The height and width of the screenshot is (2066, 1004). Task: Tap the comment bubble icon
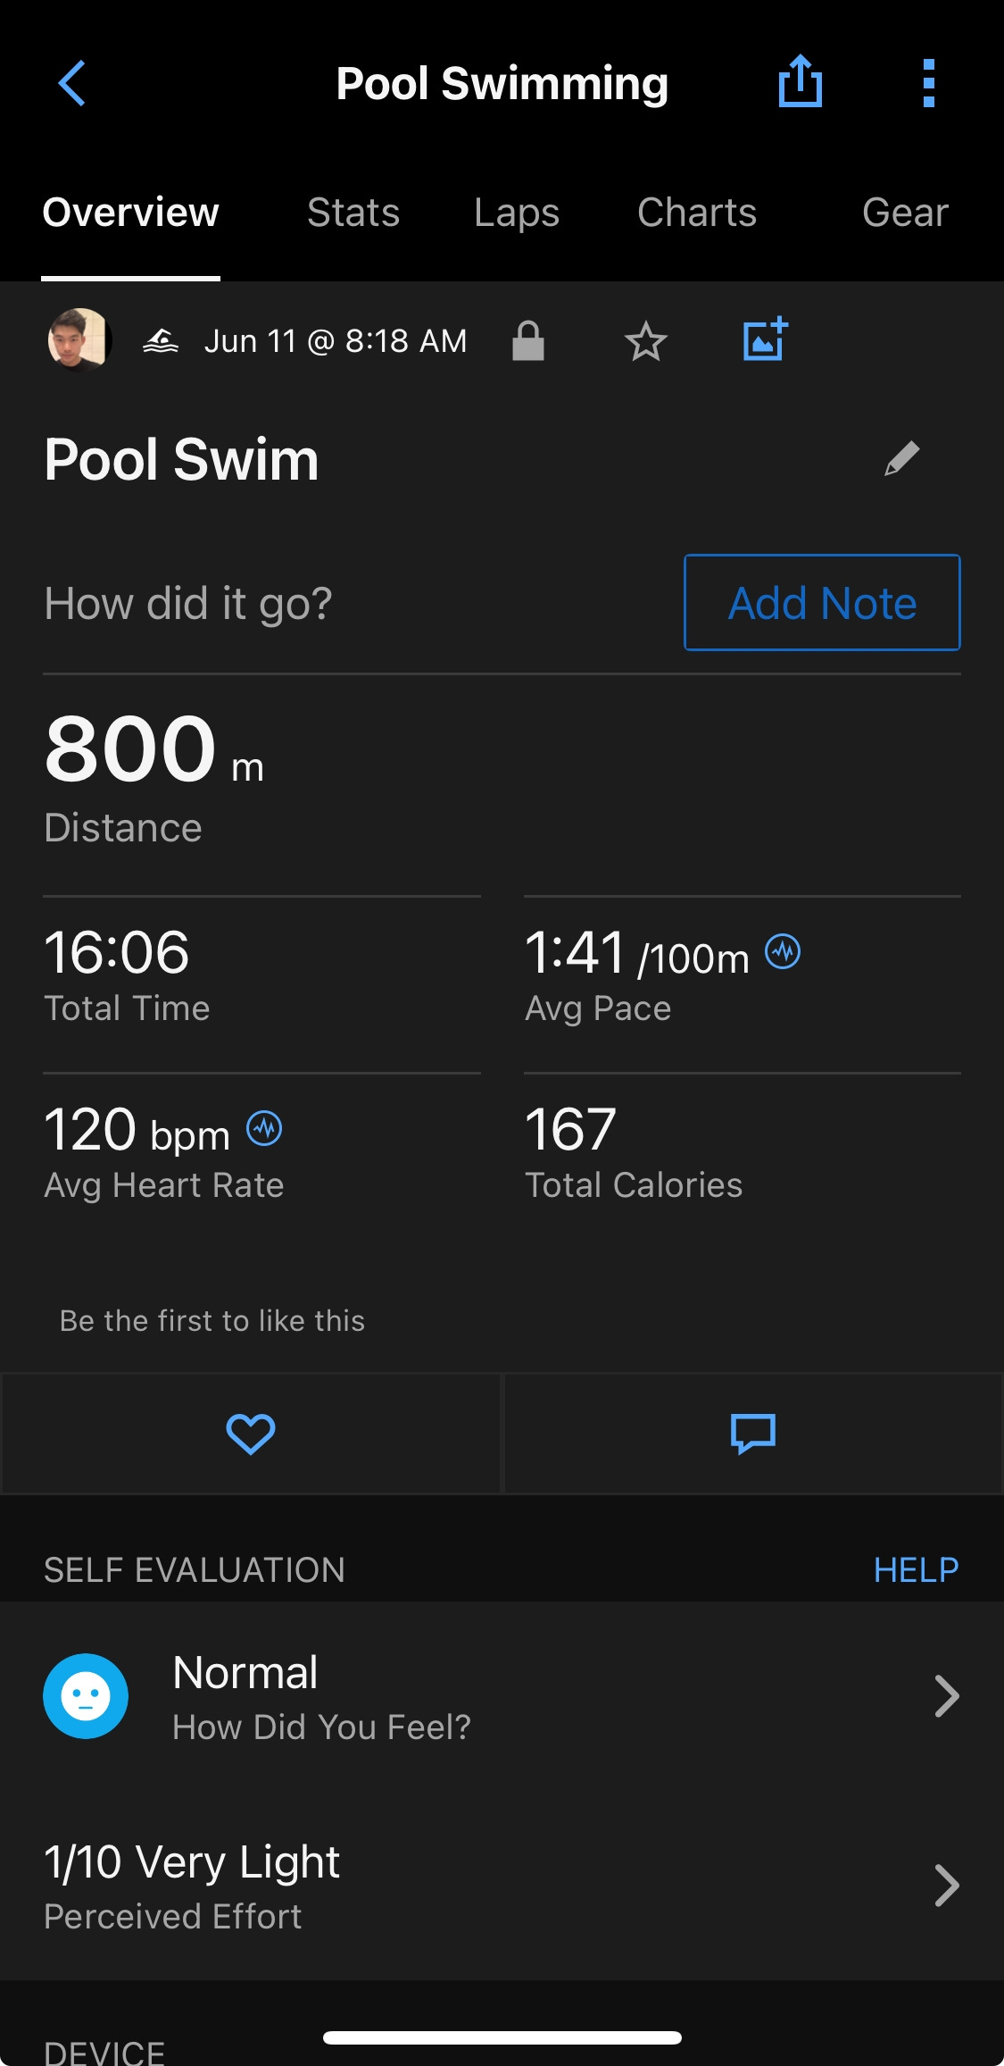point(753,1434)
